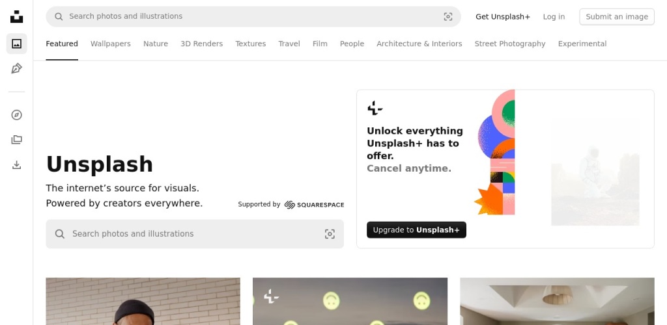Switch to the Nature tab

(156, 44)
